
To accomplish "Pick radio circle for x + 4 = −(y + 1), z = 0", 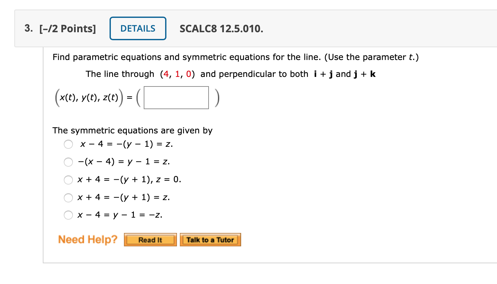I will click(68, 180).
